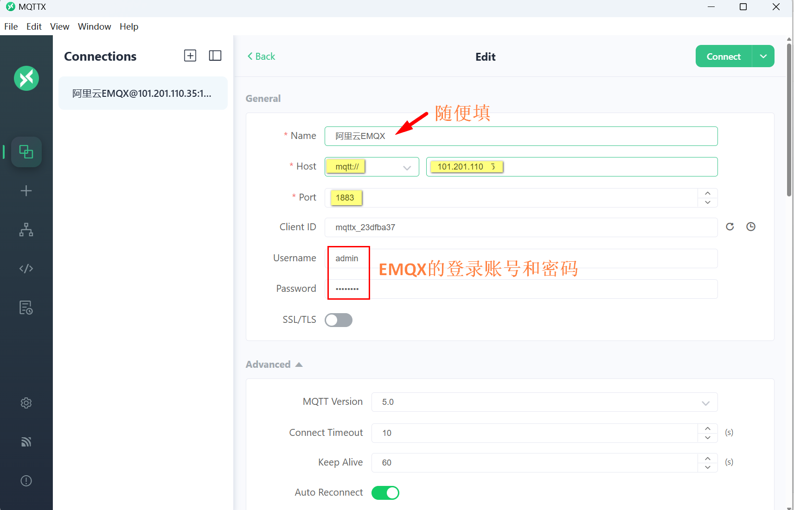Decrease Connect Timeout with down arrow
This screenshot has height=510, width=794.
tap(708, 438)
